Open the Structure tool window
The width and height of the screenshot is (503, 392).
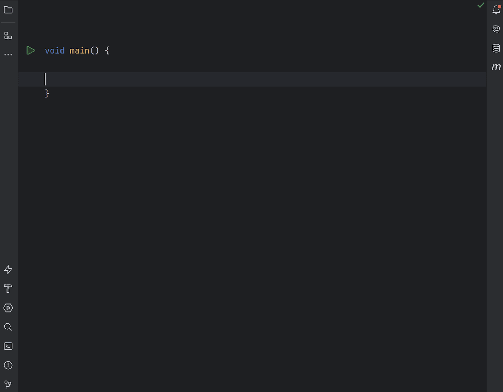pos(8,35)
